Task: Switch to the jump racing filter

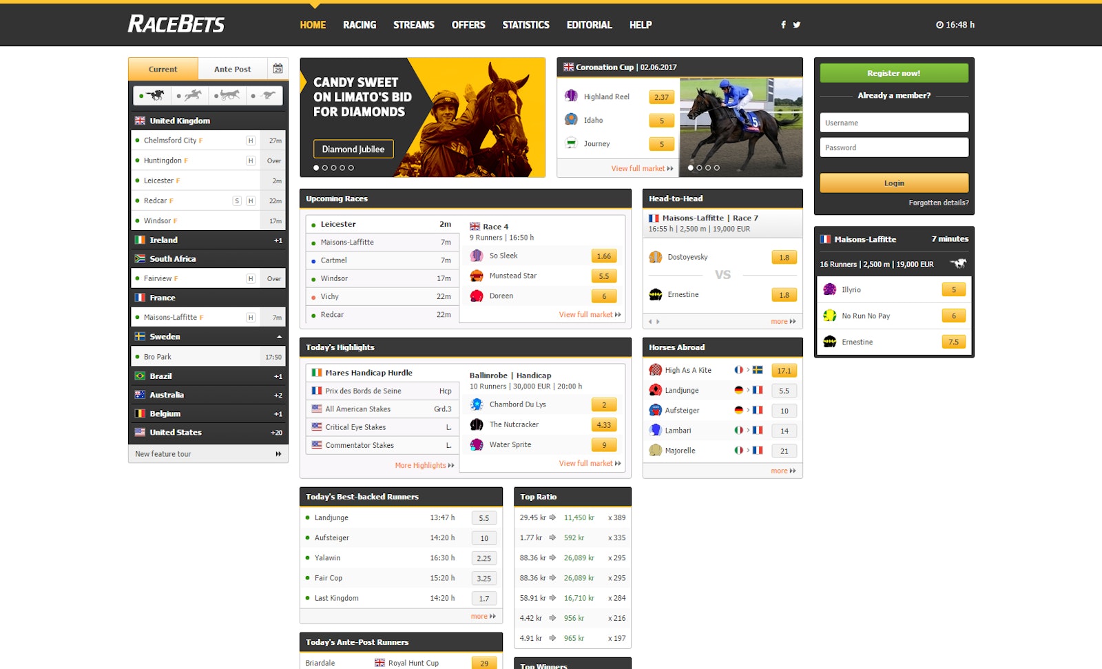Action: pos(194,95)
